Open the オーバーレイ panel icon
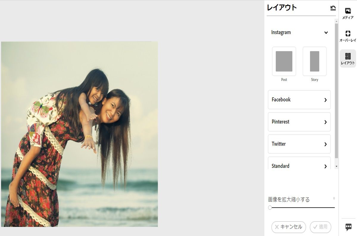 [348, 36]
